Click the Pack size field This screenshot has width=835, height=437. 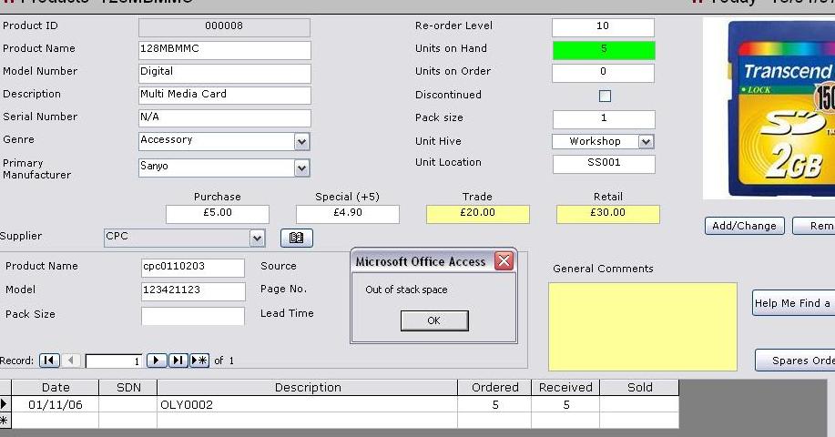[604, 119]
